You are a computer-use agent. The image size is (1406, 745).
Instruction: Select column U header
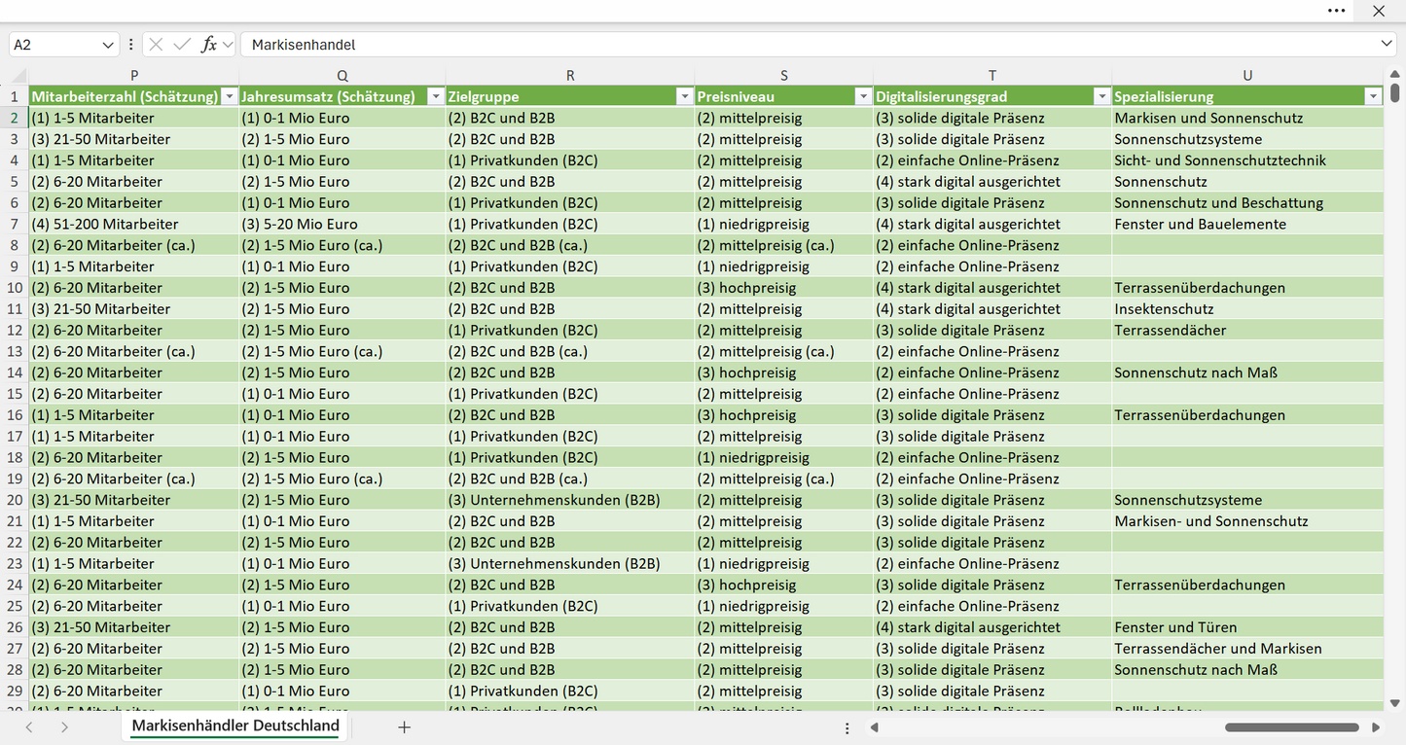pyautogui.click(x=1247, y=75)
